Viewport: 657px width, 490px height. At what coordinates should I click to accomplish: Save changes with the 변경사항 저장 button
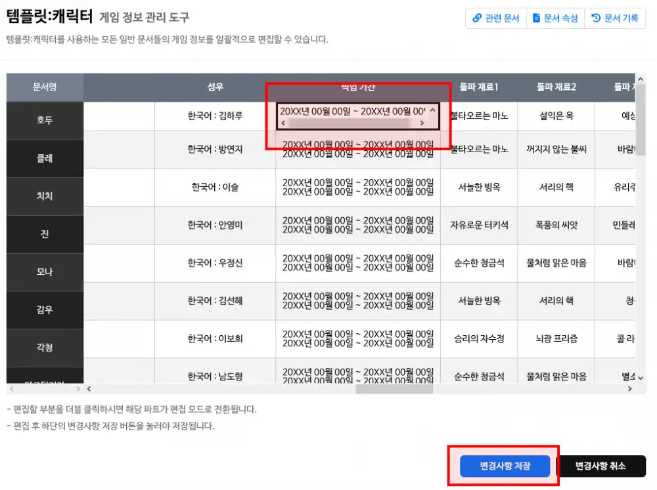coord(505,466)
